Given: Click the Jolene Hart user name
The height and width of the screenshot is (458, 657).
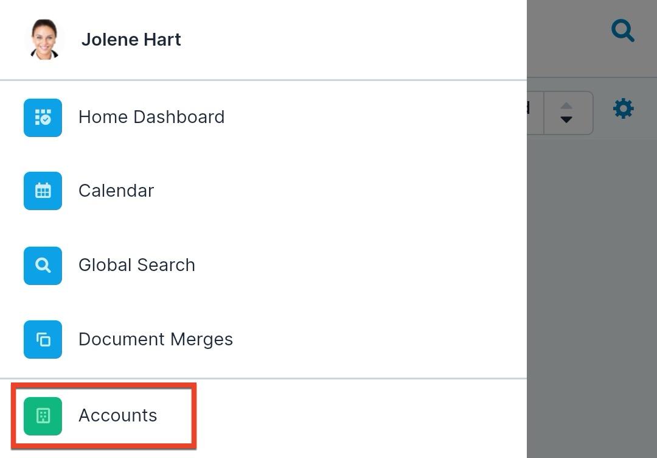Looking at the screenshot, I should tap(131, 40).
